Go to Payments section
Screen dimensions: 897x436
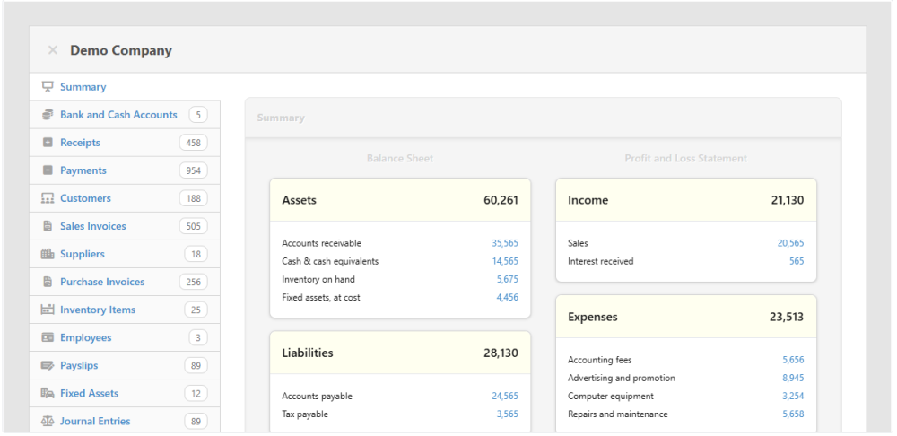pyautogui.click(x=83, y=170)
